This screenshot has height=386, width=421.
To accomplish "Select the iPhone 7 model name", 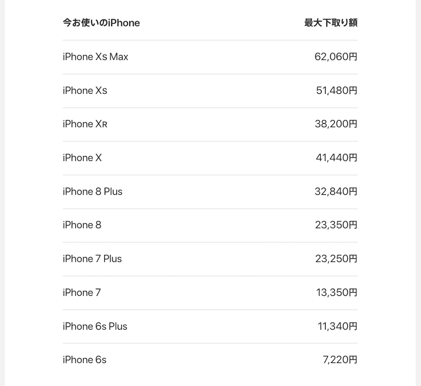I will (x=82, y=293).
